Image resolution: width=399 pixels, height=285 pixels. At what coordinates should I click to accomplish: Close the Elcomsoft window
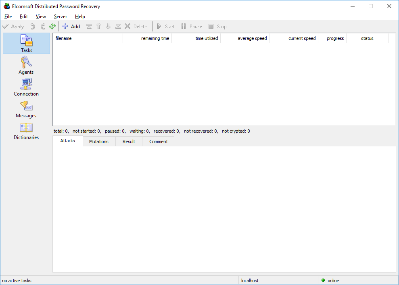pos(389,6)
